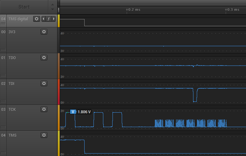The height and width of the screenshot is (156, 246).
Task: Click the timeline handle left of the ruler
Action: (x=58, y=10)
